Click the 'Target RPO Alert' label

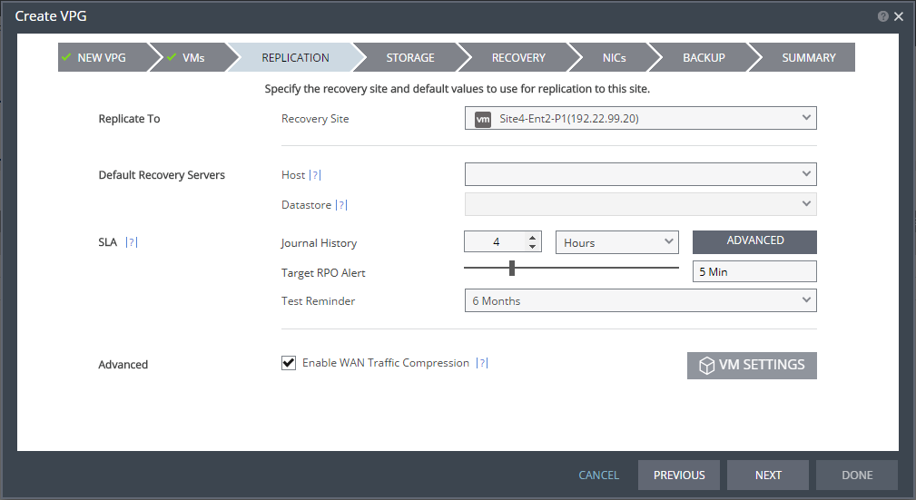coord(323,273)
